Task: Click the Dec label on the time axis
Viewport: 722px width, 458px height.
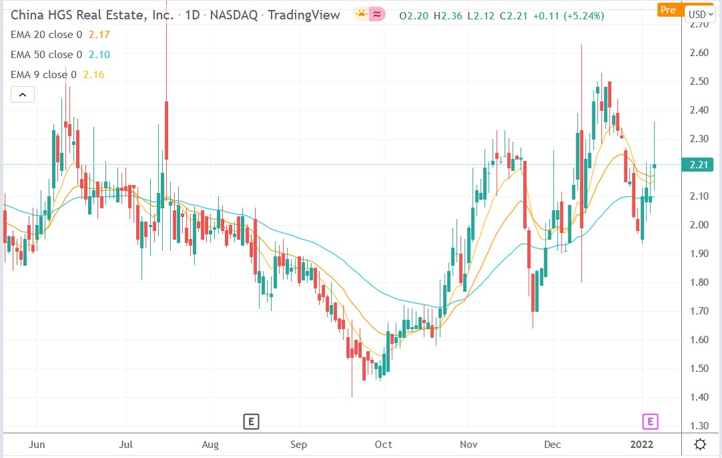Action: pyautogui.click(x=552, y=444)
